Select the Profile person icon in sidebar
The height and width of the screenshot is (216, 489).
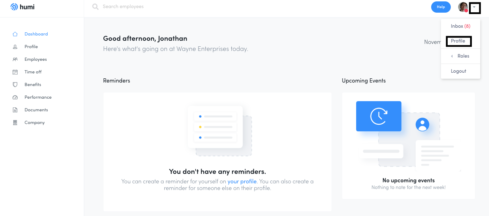point(15,47)
